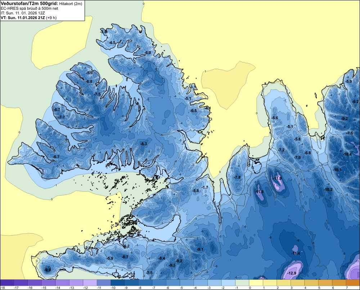Image resolution: width=360 pixels, height=290 pixels.
Task: Click the -8.4 temperature value on map
Action: (x=162, y=258)
